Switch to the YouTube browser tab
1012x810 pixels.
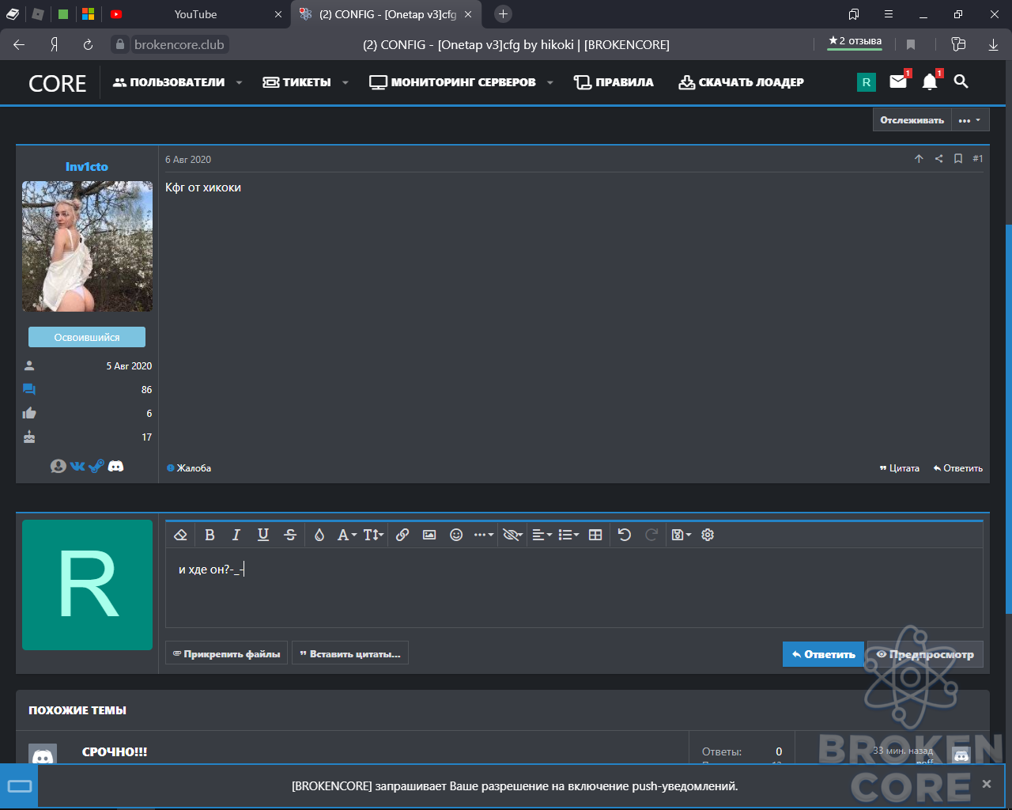tap(195, 14)
